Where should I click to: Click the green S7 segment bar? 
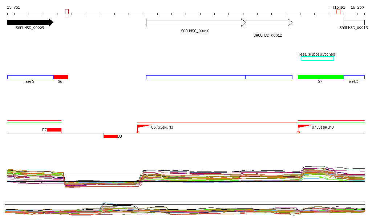coord(321,77)
